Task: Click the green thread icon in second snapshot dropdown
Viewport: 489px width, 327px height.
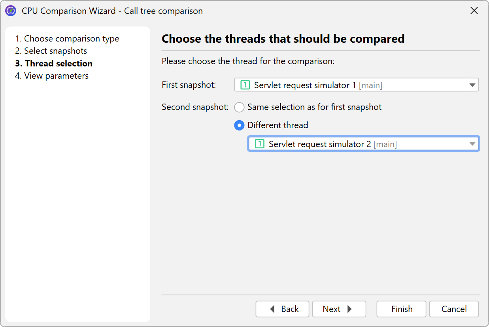Action: (260, 144)
